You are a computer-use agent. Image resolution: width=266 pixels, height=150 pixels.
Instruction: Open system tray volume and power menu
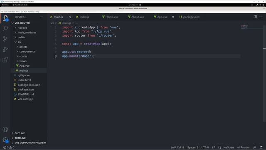click(260, 5)
